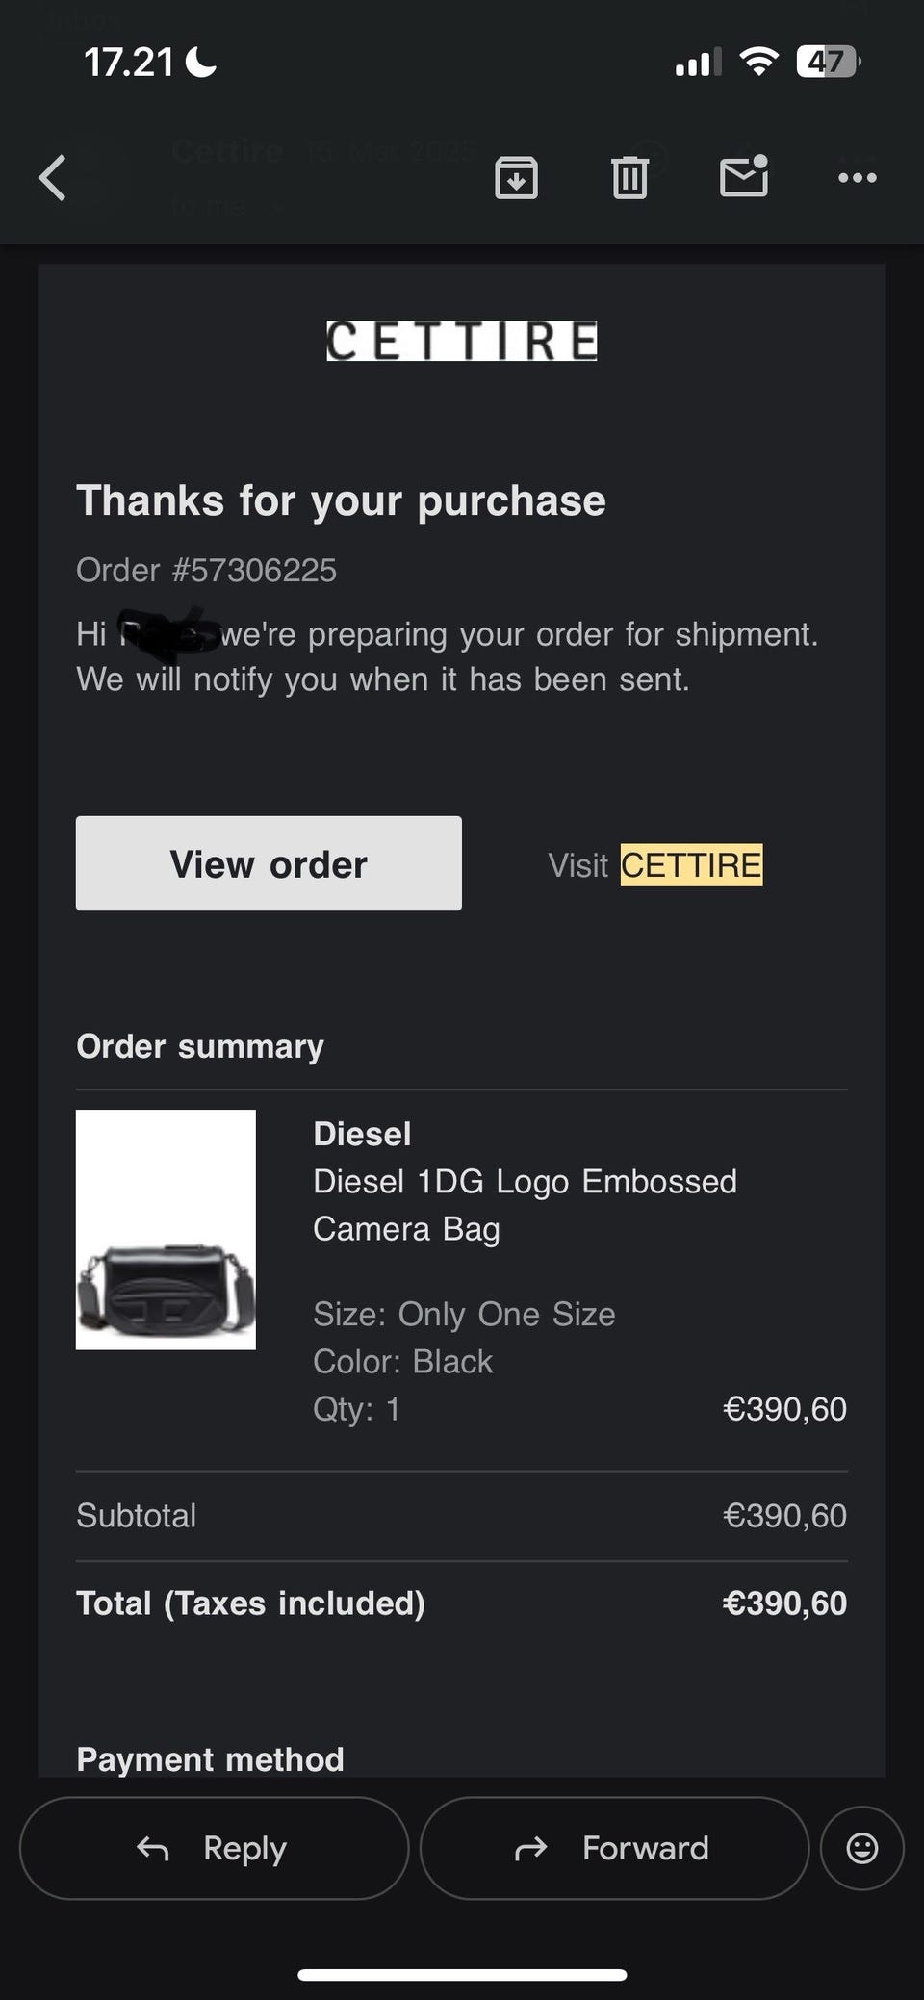Archive this email with the archive icon

coord(516,178)
